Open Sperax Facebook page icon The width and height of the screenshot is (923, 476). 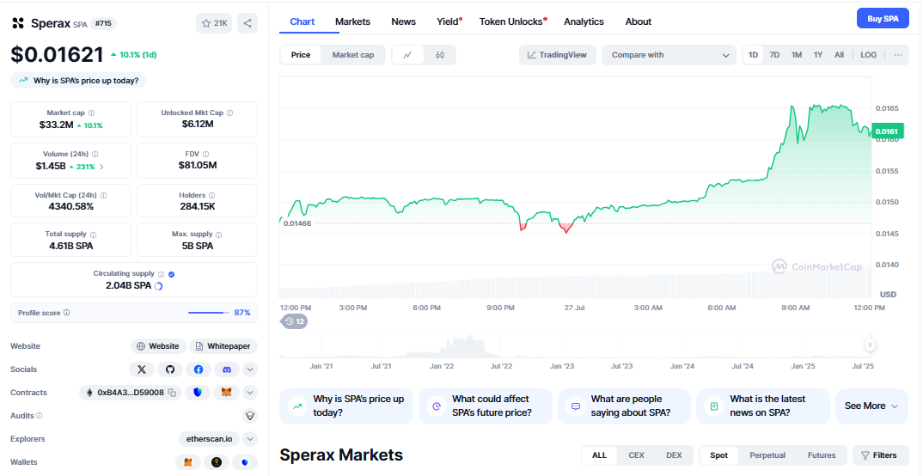[199, 369]
